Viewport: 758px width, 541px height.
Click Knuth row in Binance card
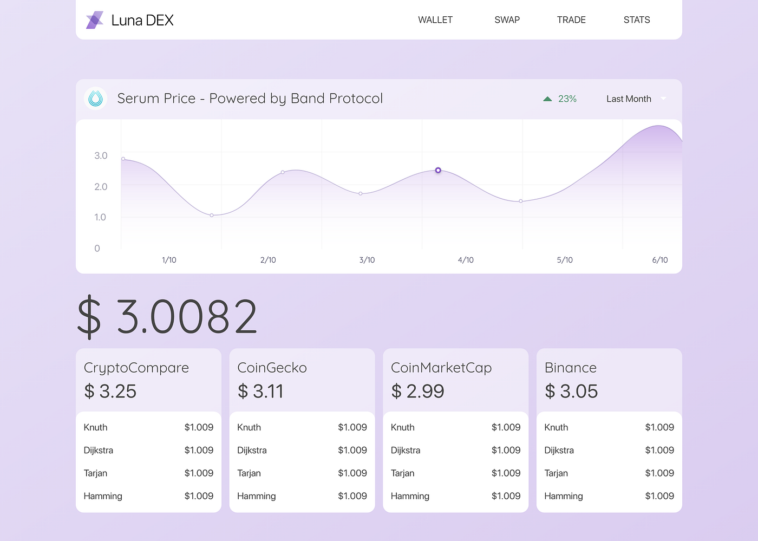point(609,427)
